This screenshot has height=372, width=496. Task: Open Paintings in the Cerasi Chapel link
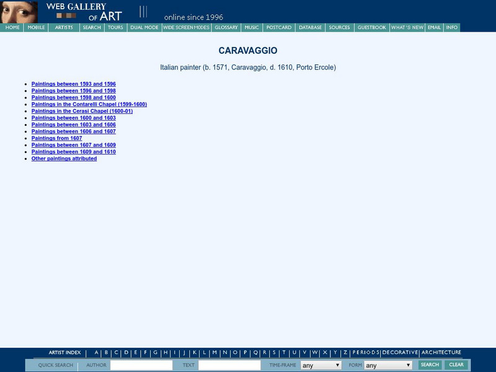[82, 111]
